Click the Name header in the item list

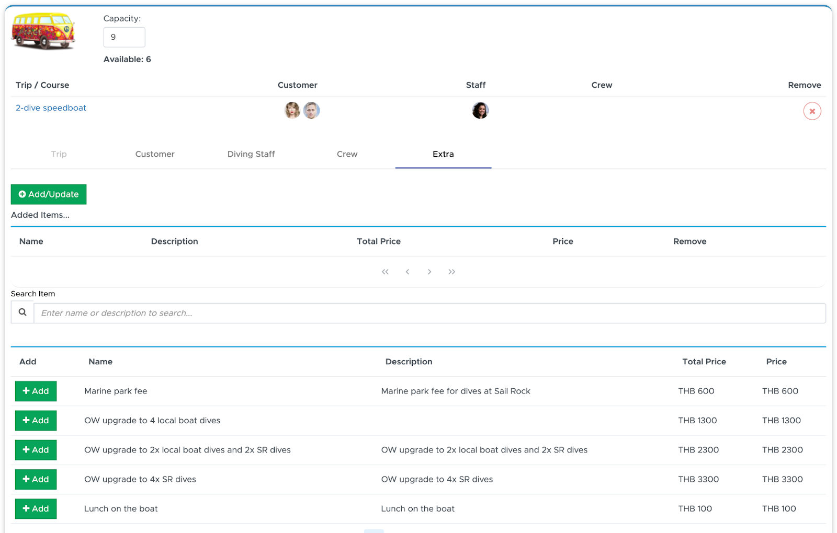(x=100, y=362)
